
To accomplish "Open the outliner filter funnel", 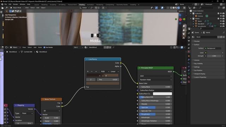I will pyautogui.click(x=219, y=8).
